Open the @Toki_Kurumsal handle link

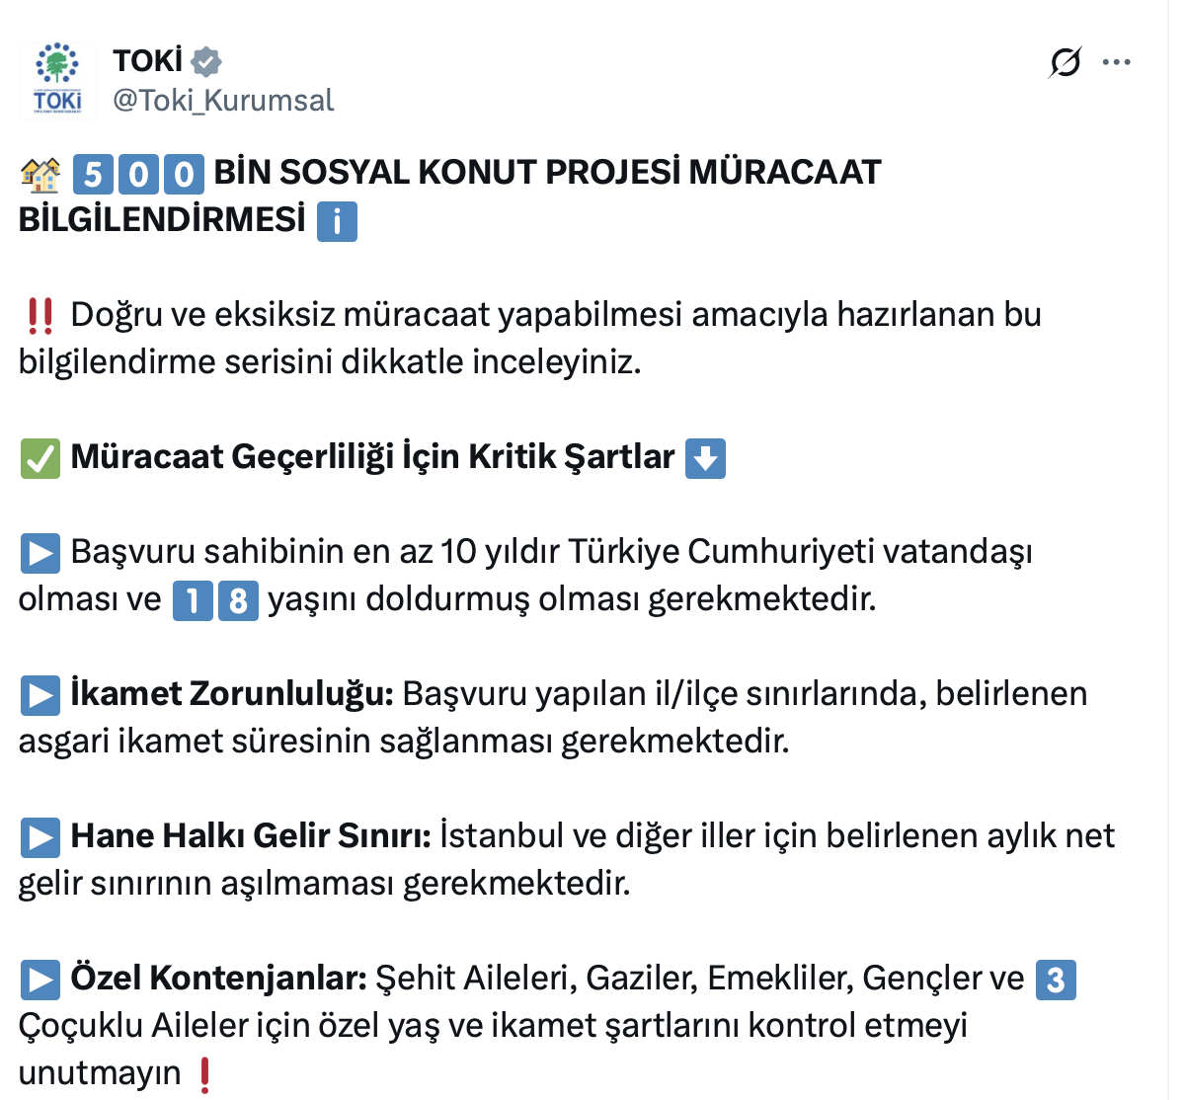223,100
